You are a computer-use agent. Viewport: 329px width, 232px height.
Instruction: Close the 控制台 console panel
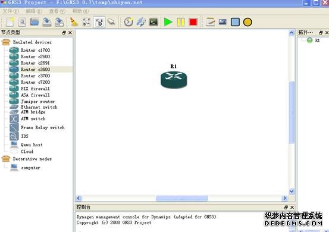tap(292, 207)
